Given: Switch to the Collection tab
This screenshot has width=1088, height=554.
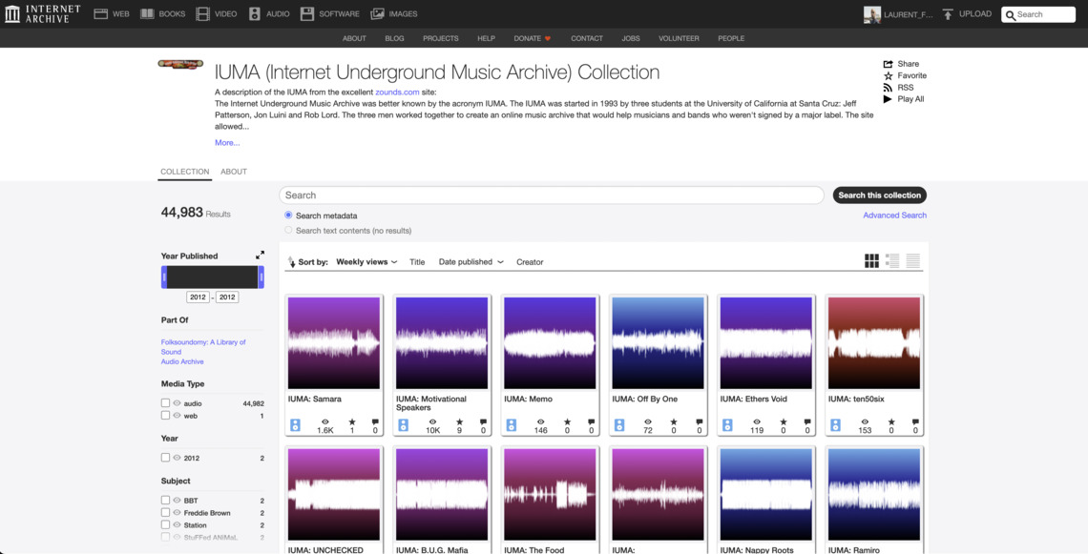Looking at the screenshot, I should [x=184, y=172].
